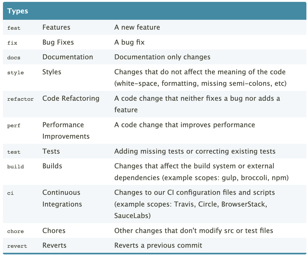The height and width of the screenshot is (256, 308).
Task: Select the test type code
Action: tap(14, 152)
